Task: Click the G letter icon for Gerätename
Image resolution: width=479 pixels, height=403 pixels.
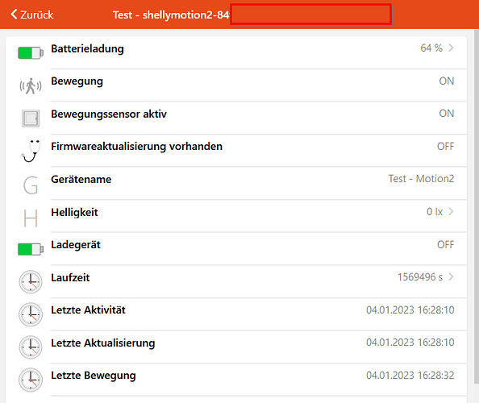Action: click(x=31, y=185)
